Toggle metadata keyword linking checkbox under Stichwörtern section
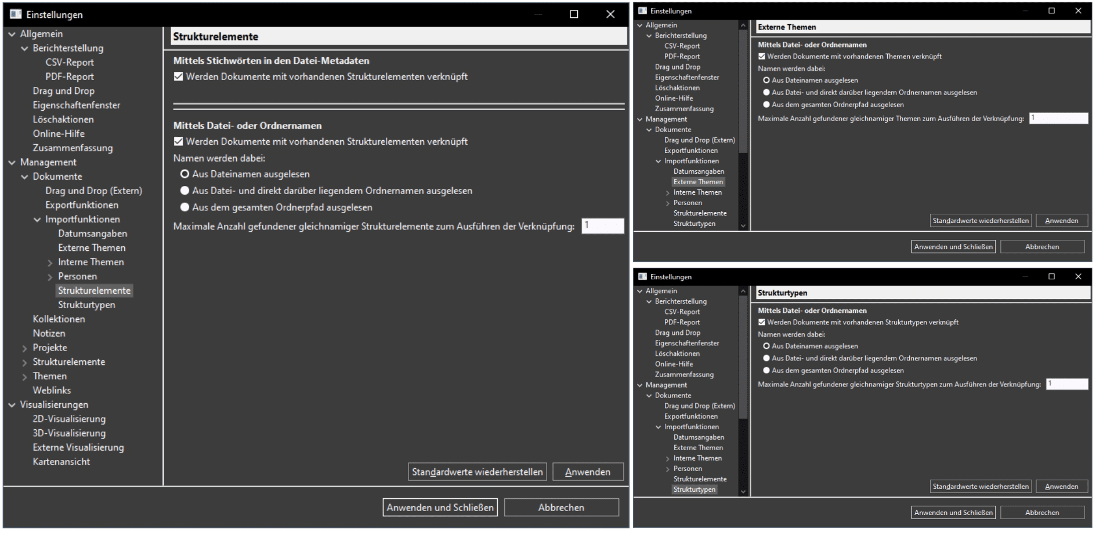 click(x=179, y=76)
